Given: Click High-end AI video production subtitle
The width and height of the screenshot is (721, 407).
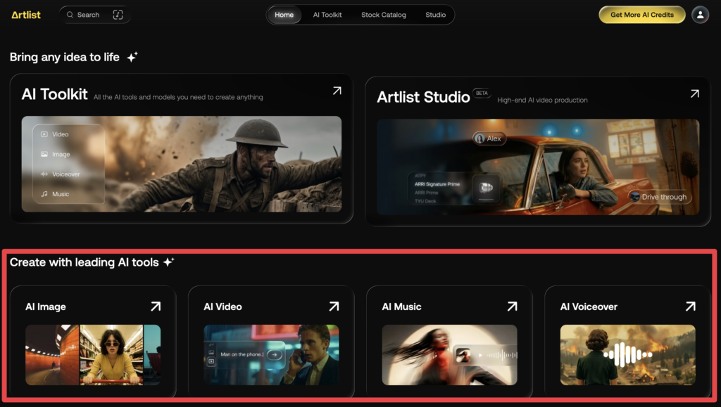Looking at the screenshot, I should pyautogui.click(x=542, y=100).
